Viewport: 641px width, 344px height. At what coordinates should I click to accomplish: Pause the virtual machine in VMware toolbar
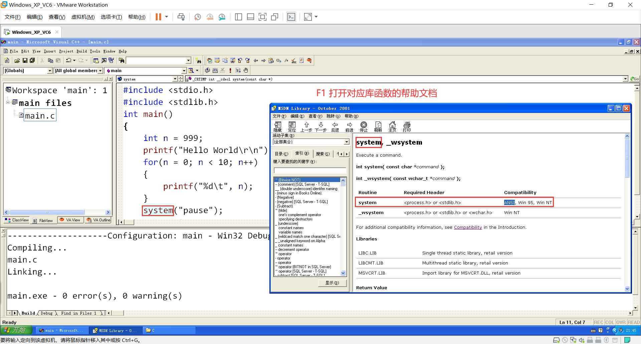[x=158, y=17]
